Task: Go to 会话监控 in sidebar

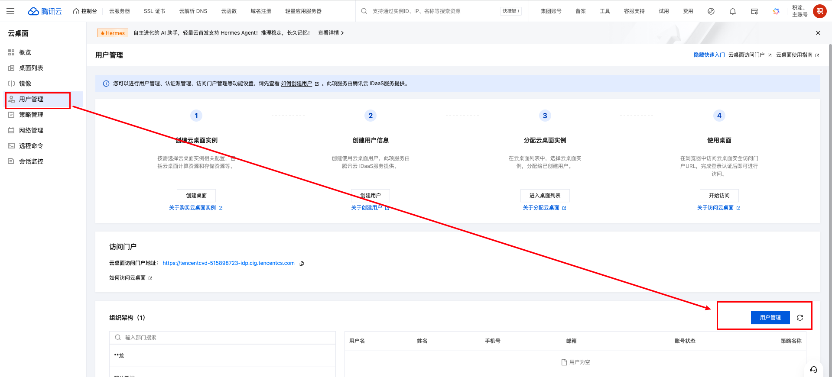Action: tap(43, 161)
